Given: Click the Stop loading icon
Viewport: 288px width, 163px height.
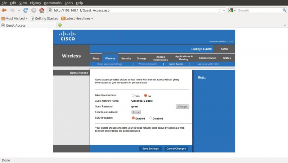Looking at the screenshot, I should coord(33,10).
